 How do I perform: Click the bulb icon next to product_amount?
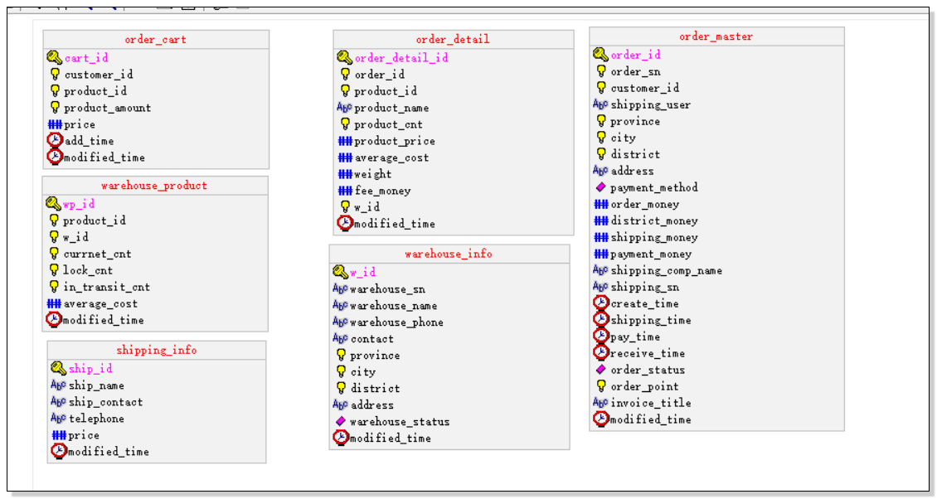point(55,107)
